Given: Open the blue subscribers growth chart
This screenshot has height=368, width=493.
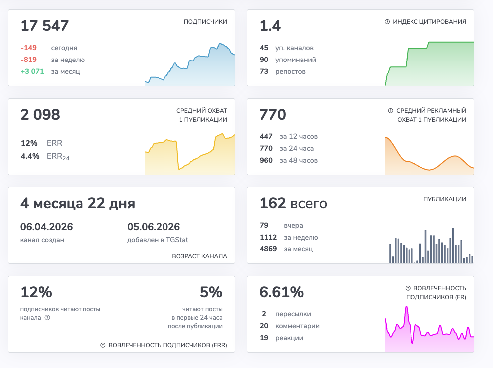Looking at the screenshot, I should tap(190, 64).
